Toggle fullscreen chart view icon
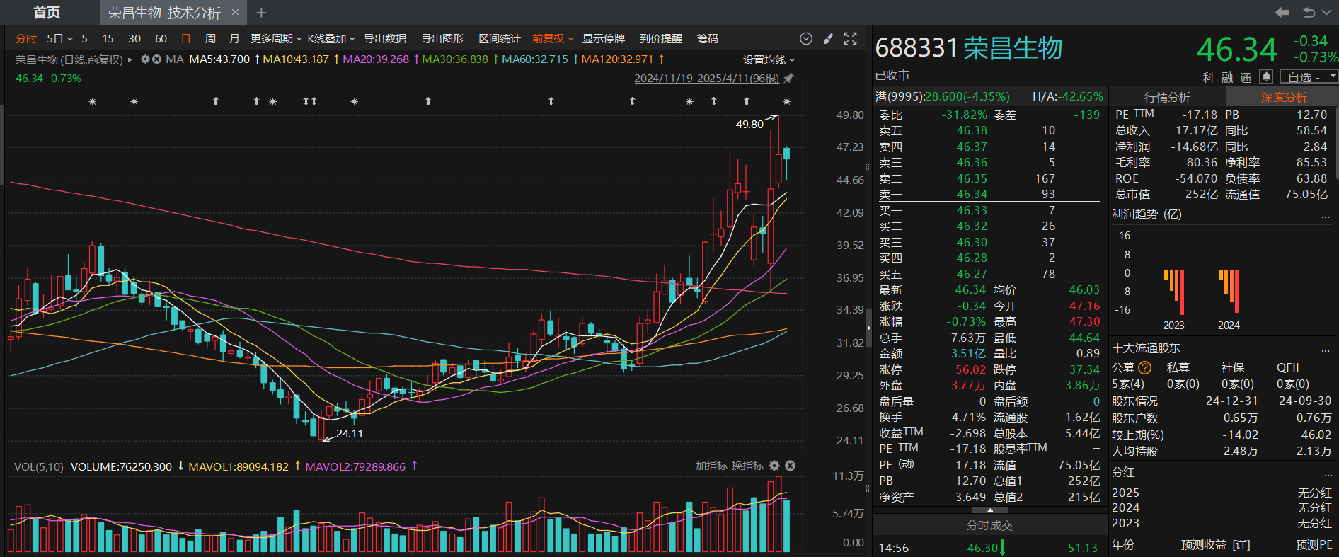This screenshot has width=1339, height=557. coord(851,38)
